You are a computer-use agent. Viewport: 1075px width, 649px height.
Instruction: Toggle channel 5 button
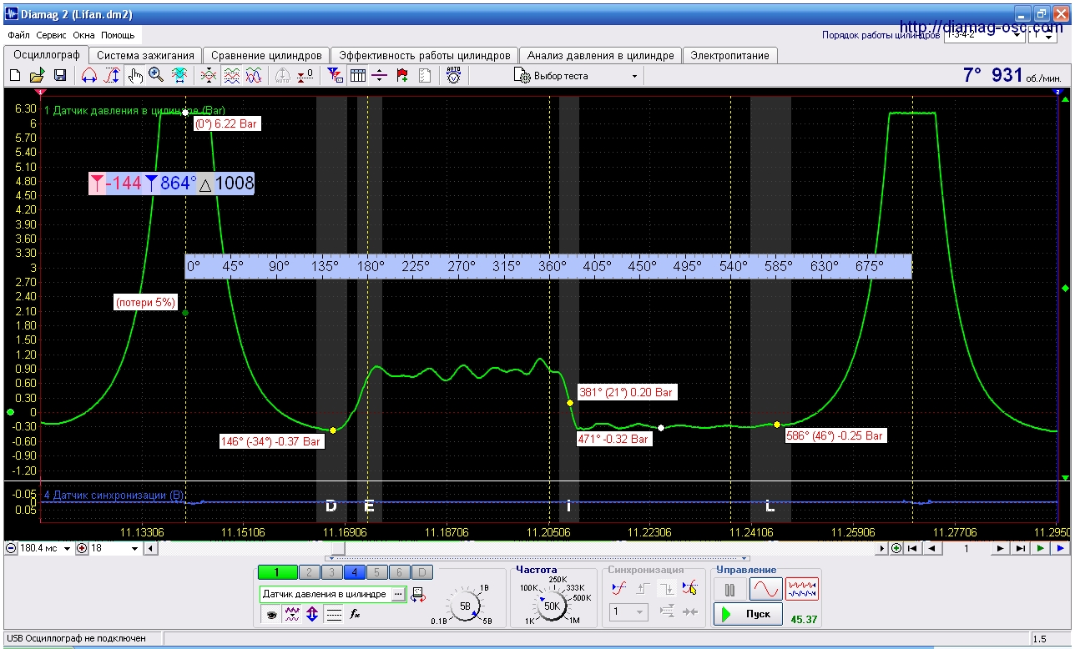click(377, 572)
